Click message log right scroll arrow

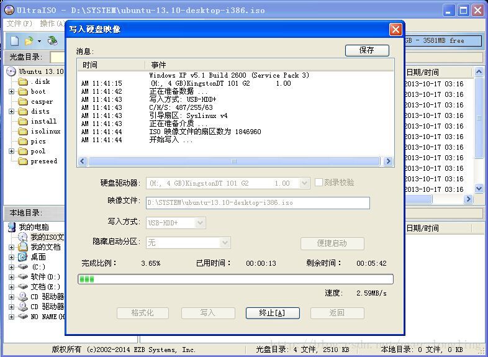pos(388,161)
